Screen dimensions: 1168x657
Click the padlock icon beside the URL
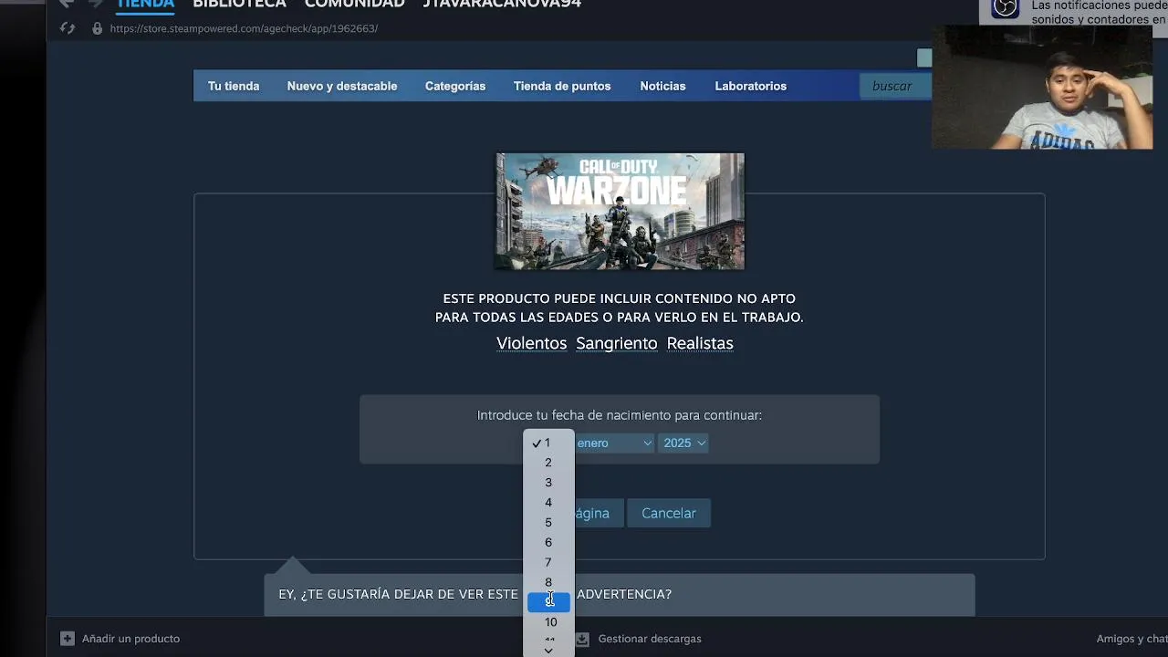point(97,28)
